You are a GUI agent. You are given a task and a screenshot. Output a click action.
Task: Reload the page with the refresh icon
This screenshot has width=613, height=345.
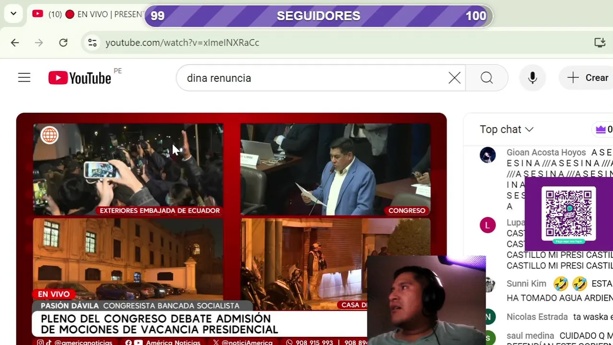(63, 43)
